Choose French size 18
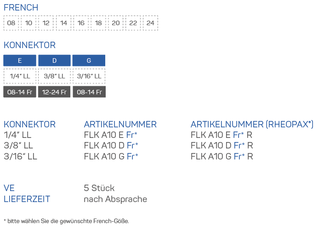The width and height of the screenshot is (318, 230). [98, 23]
